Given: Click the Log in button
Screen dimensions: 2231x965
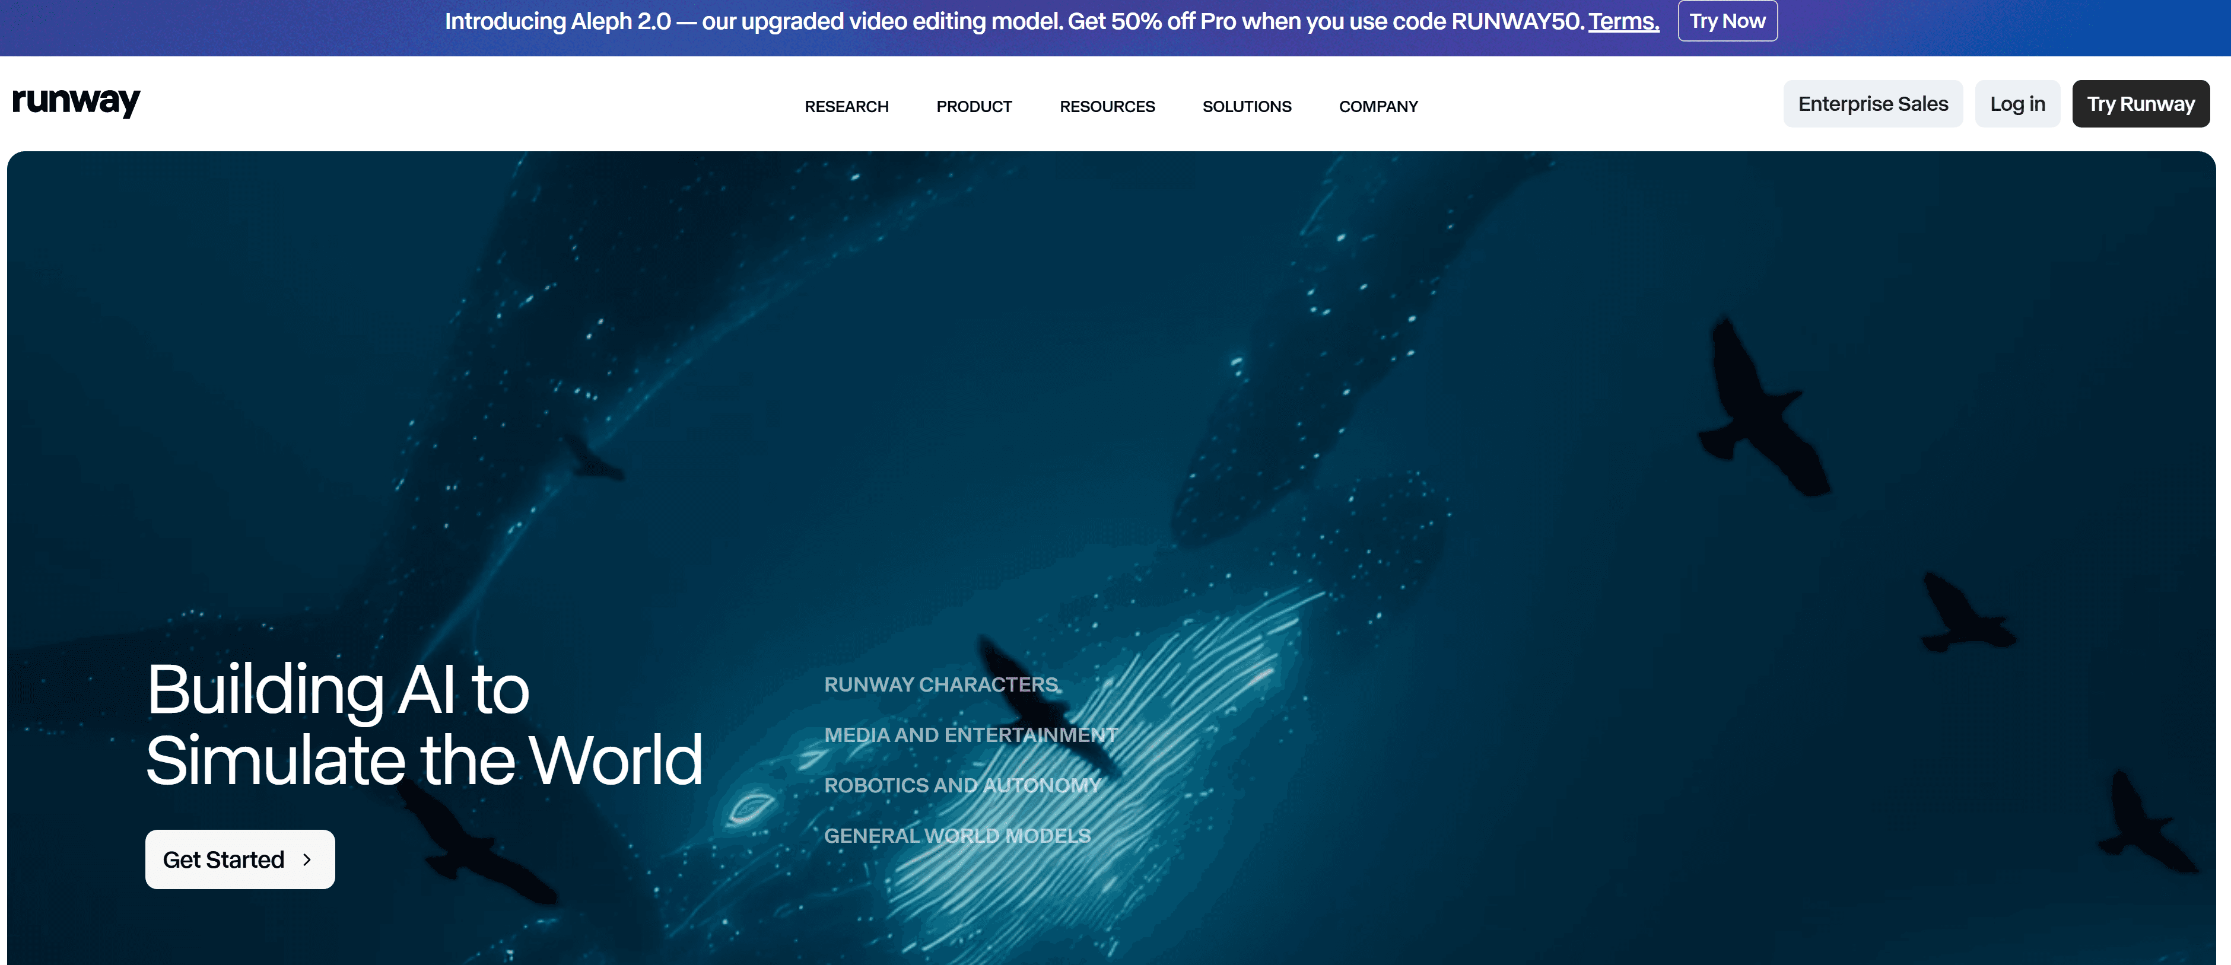Looking at the screenshot, I should [x=2017, y=104].
